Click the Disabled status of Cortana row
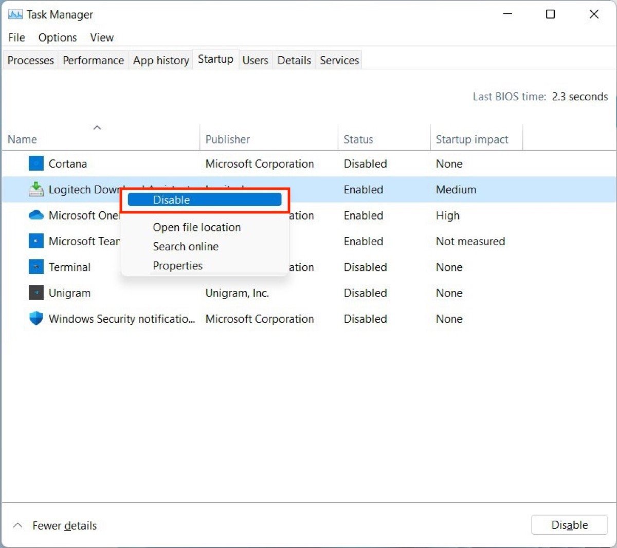The height and width of the screenshot is (548, 617). click(x=365, y=164)
